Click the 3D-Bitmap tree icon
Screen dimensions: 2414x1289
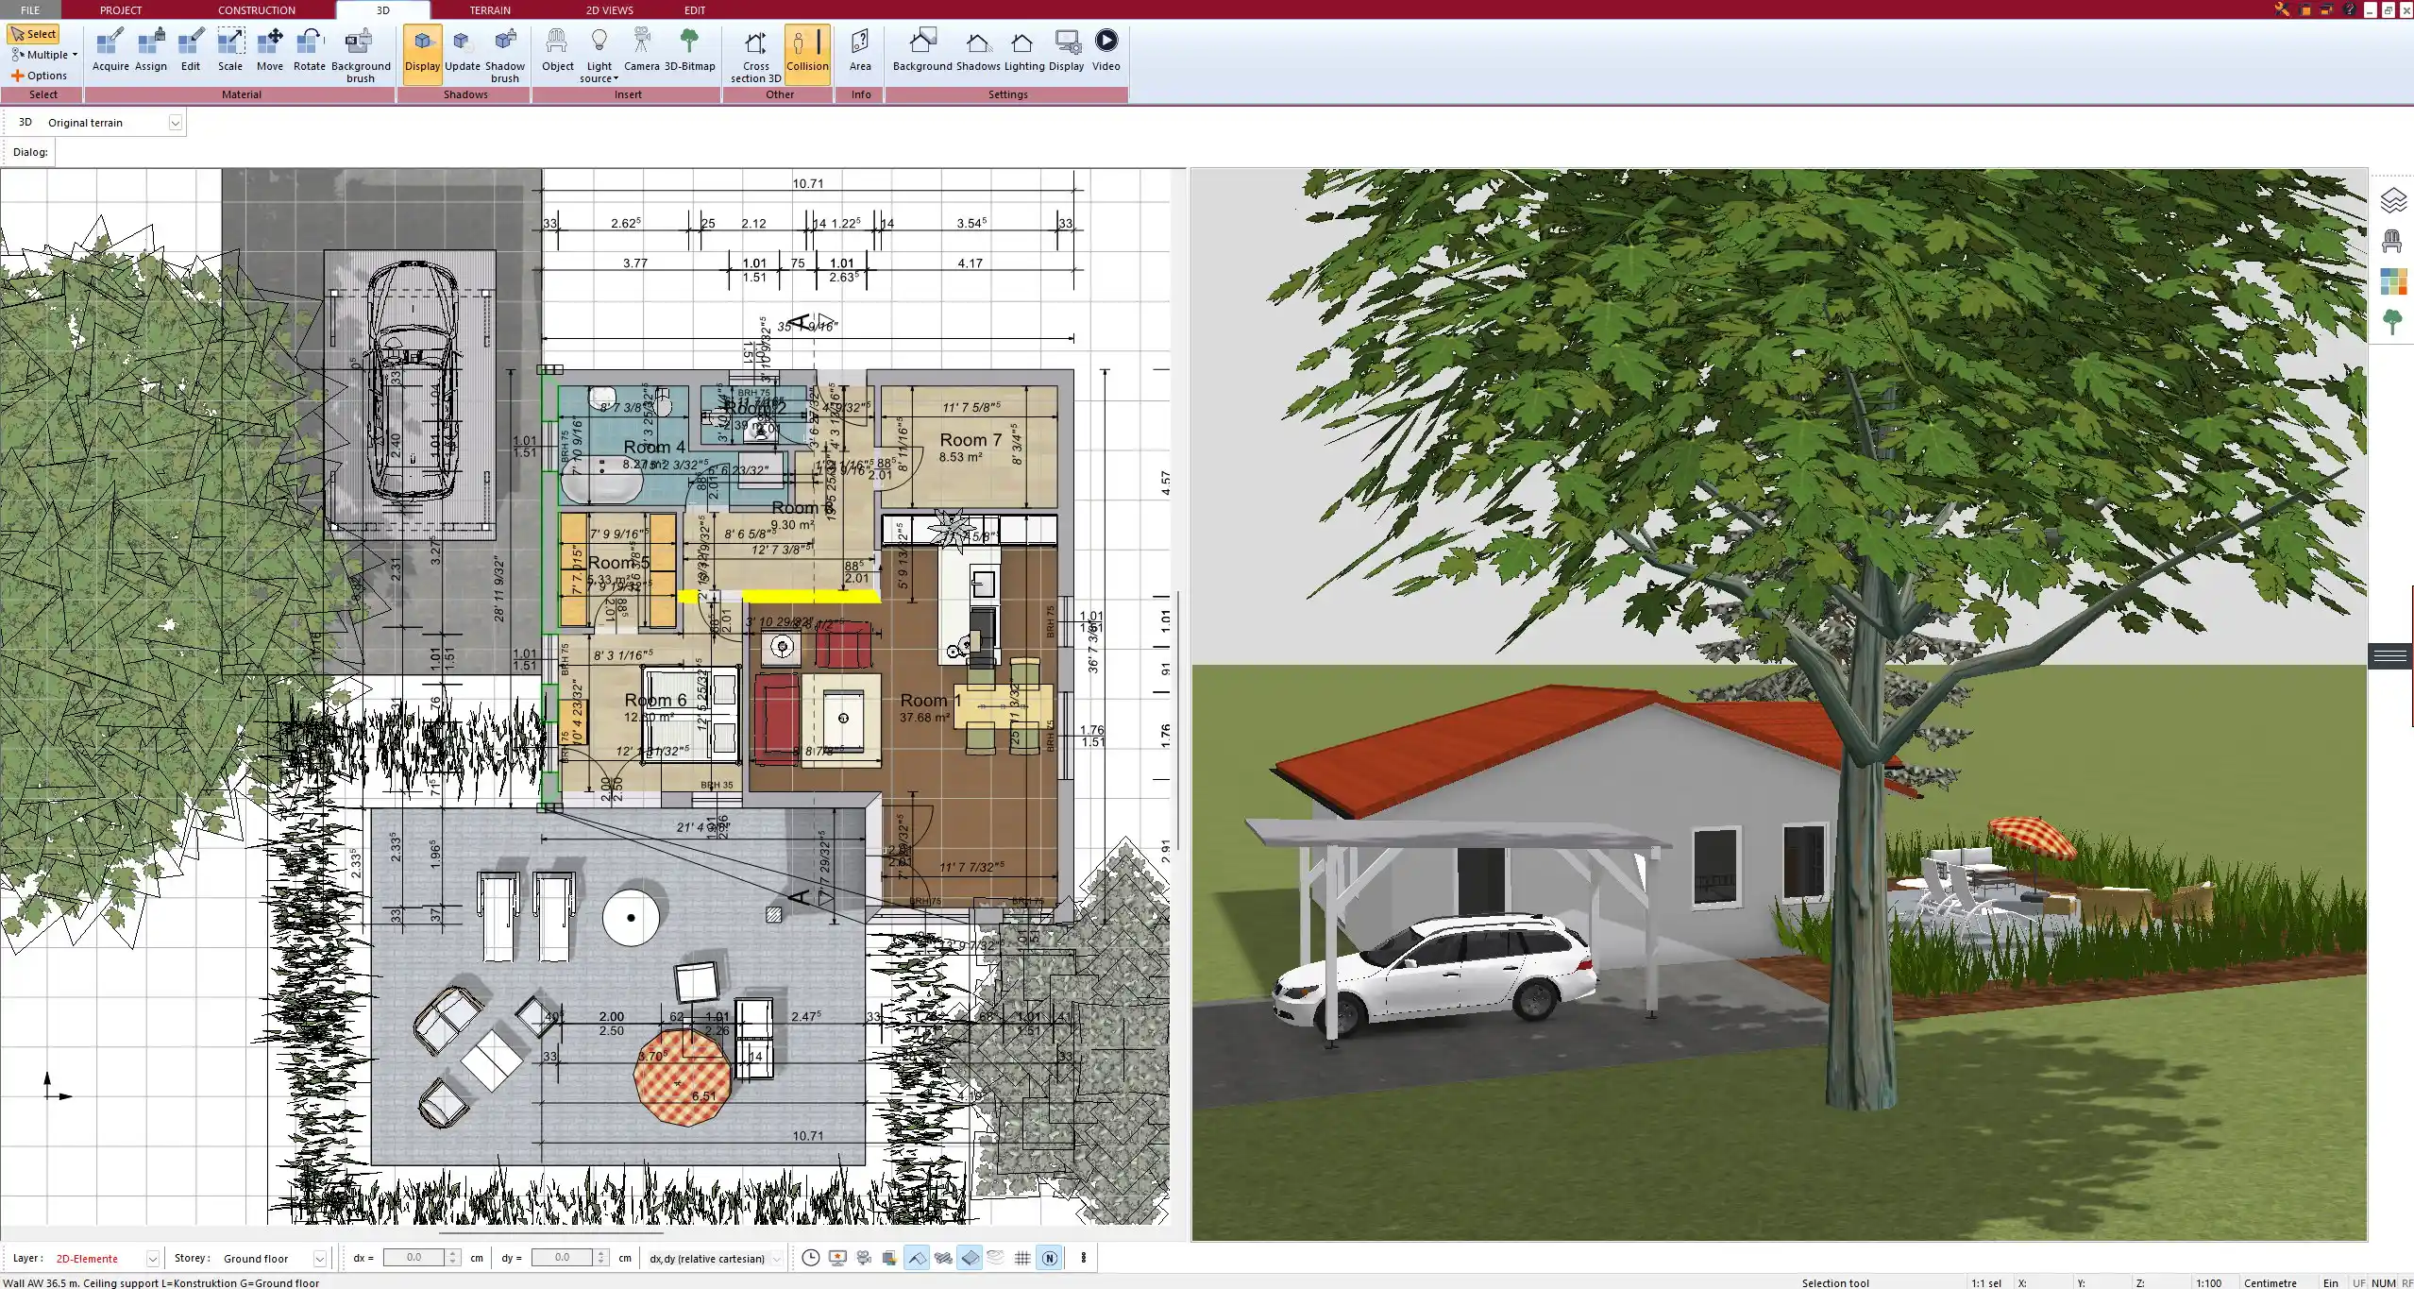tap(689, 50)
